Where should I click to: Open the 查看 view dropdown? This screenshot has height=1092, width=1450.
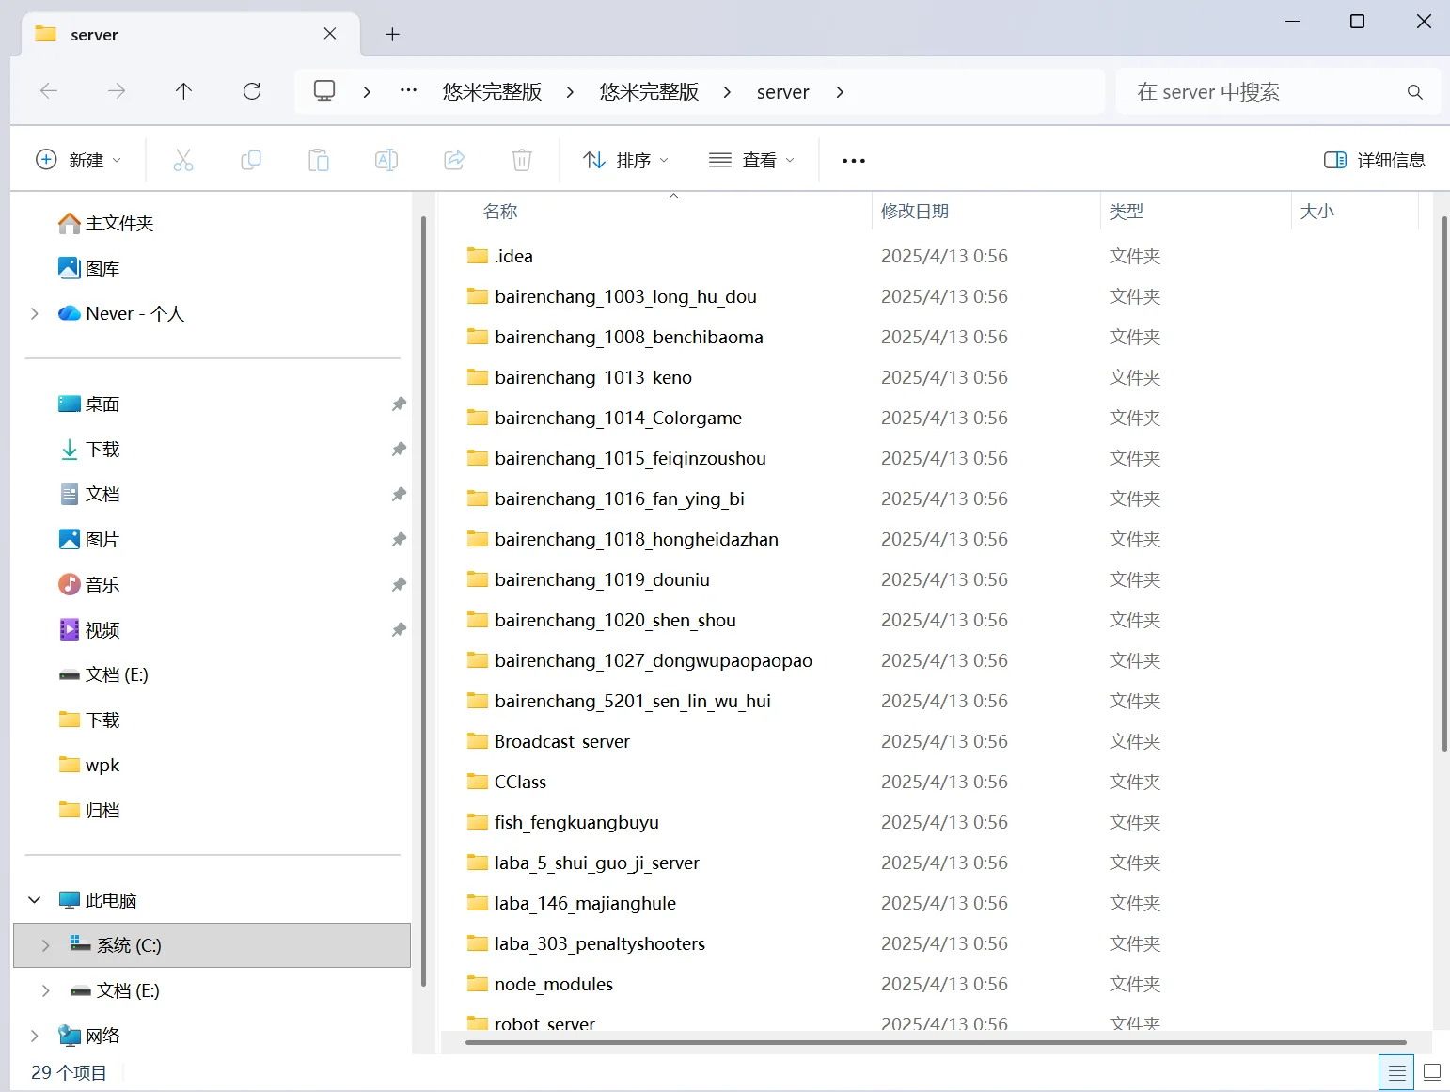[x=751, y=160]
